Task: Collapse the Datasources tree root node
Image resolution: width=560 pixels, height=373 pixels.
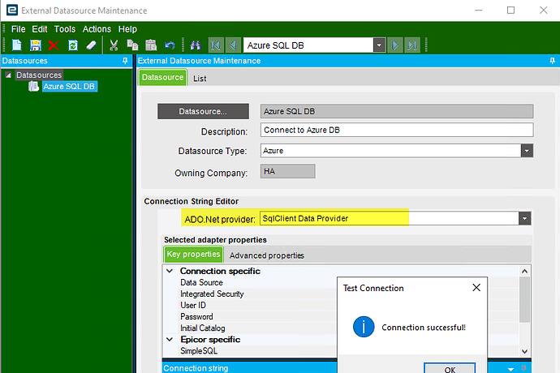Action: 8,75
